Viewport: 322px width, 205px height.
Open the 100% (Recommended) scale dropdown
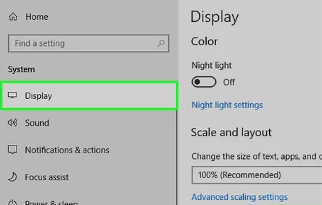(x=257, y=175)
